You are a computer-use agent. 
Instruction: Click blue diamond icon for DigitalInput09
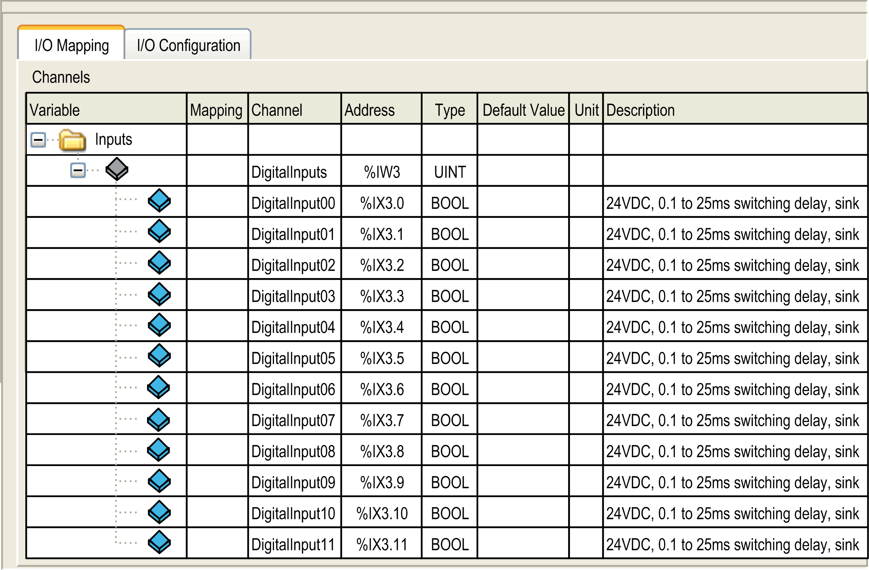tap(159, 481)
